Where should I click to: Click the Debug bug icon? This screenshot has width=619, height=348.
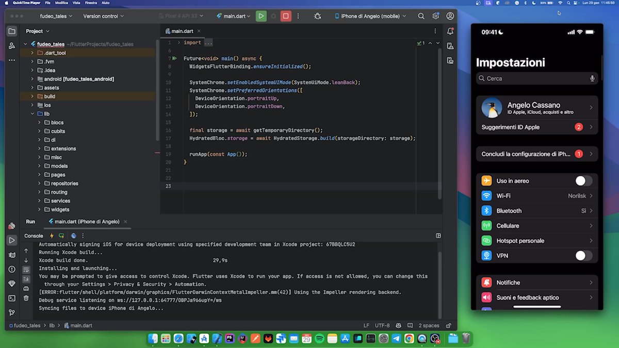tap(317, 16)
